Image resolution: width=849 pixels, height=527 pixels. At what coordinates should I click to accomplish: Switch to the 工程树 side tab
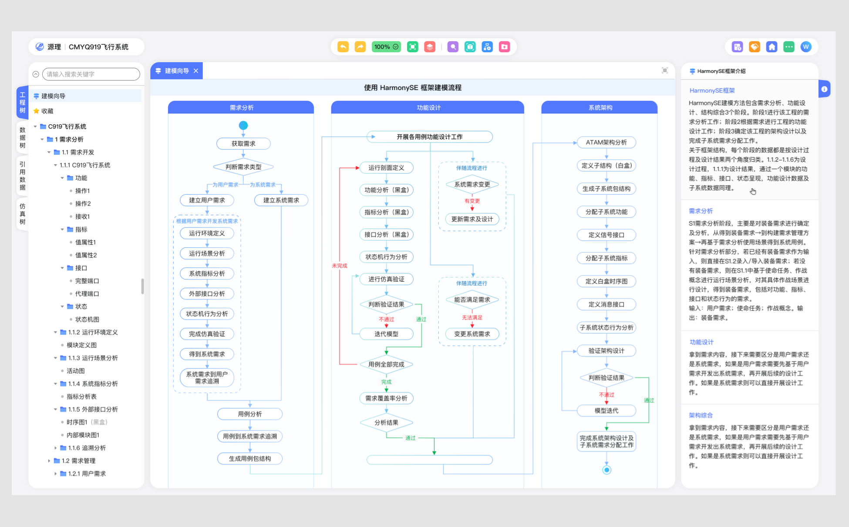pos(22,103)
